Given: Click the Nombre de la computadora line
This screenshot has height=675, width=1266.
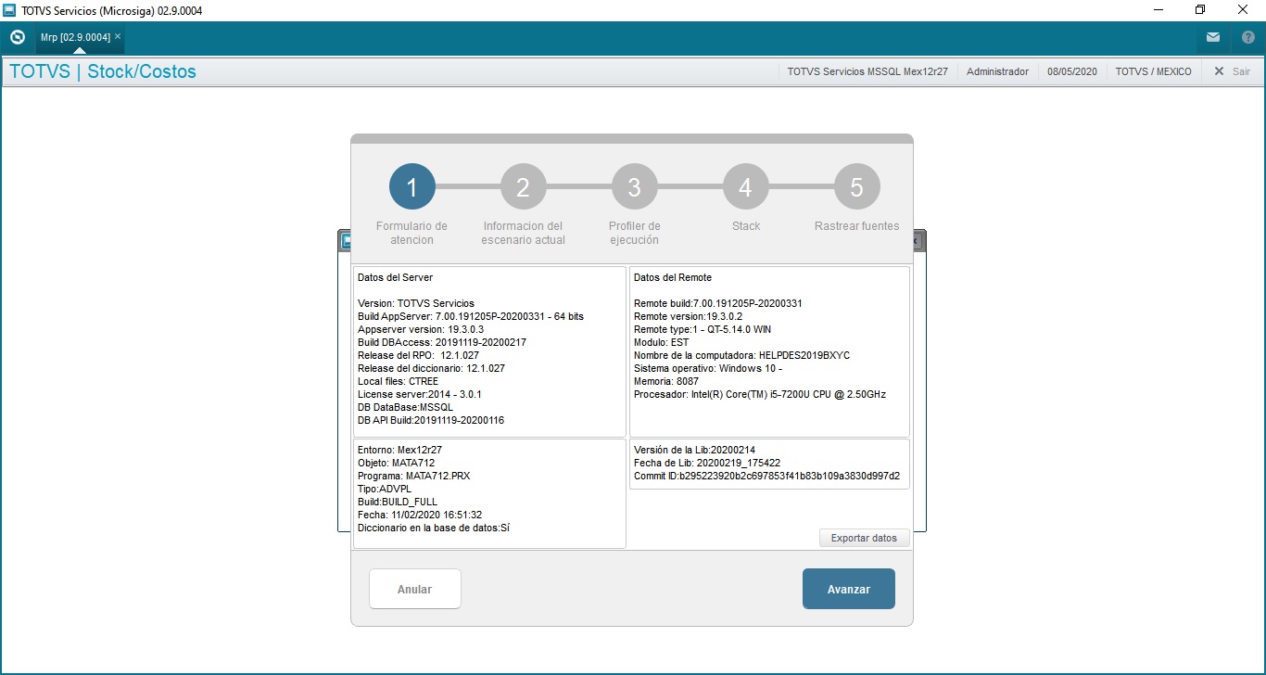Looking at the screenshot, I should coord(742,355).
